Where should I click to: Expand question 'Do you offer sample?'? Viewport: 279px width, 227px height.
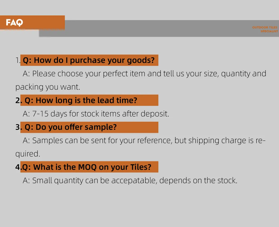71,127
